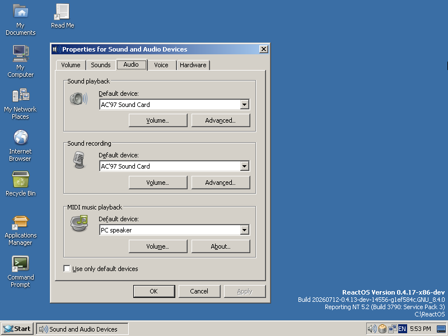Open the Hardware tab

pos(193,65)
